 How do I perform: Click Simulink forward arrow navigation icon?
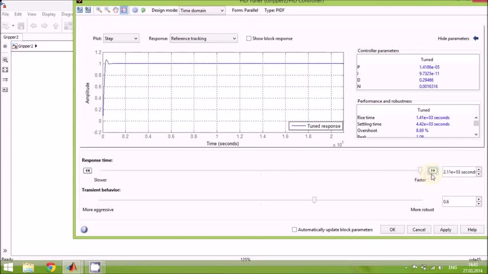click(x=45, y=26)
